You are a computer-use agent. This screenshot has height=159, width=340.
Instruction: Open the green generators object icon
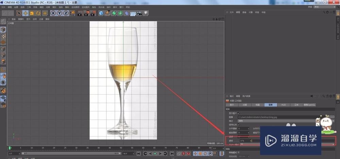tap(114, 13)
